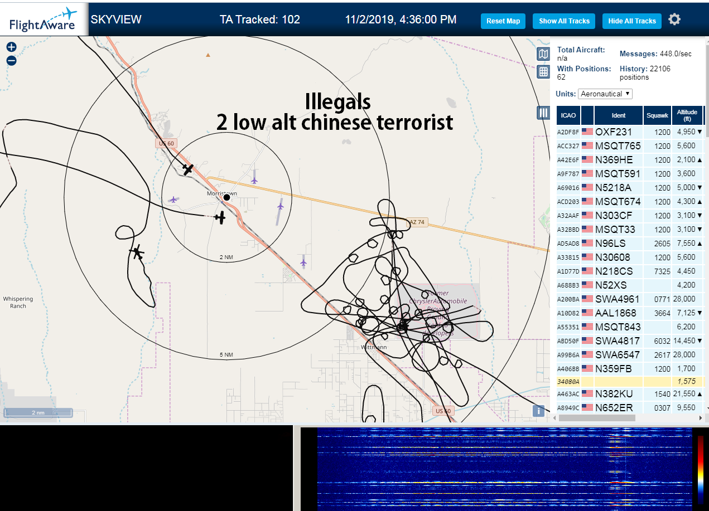This screenshot has height=511, width=709.
Task: Click US flag in SWA4961 row
Action: coord(587,299)
